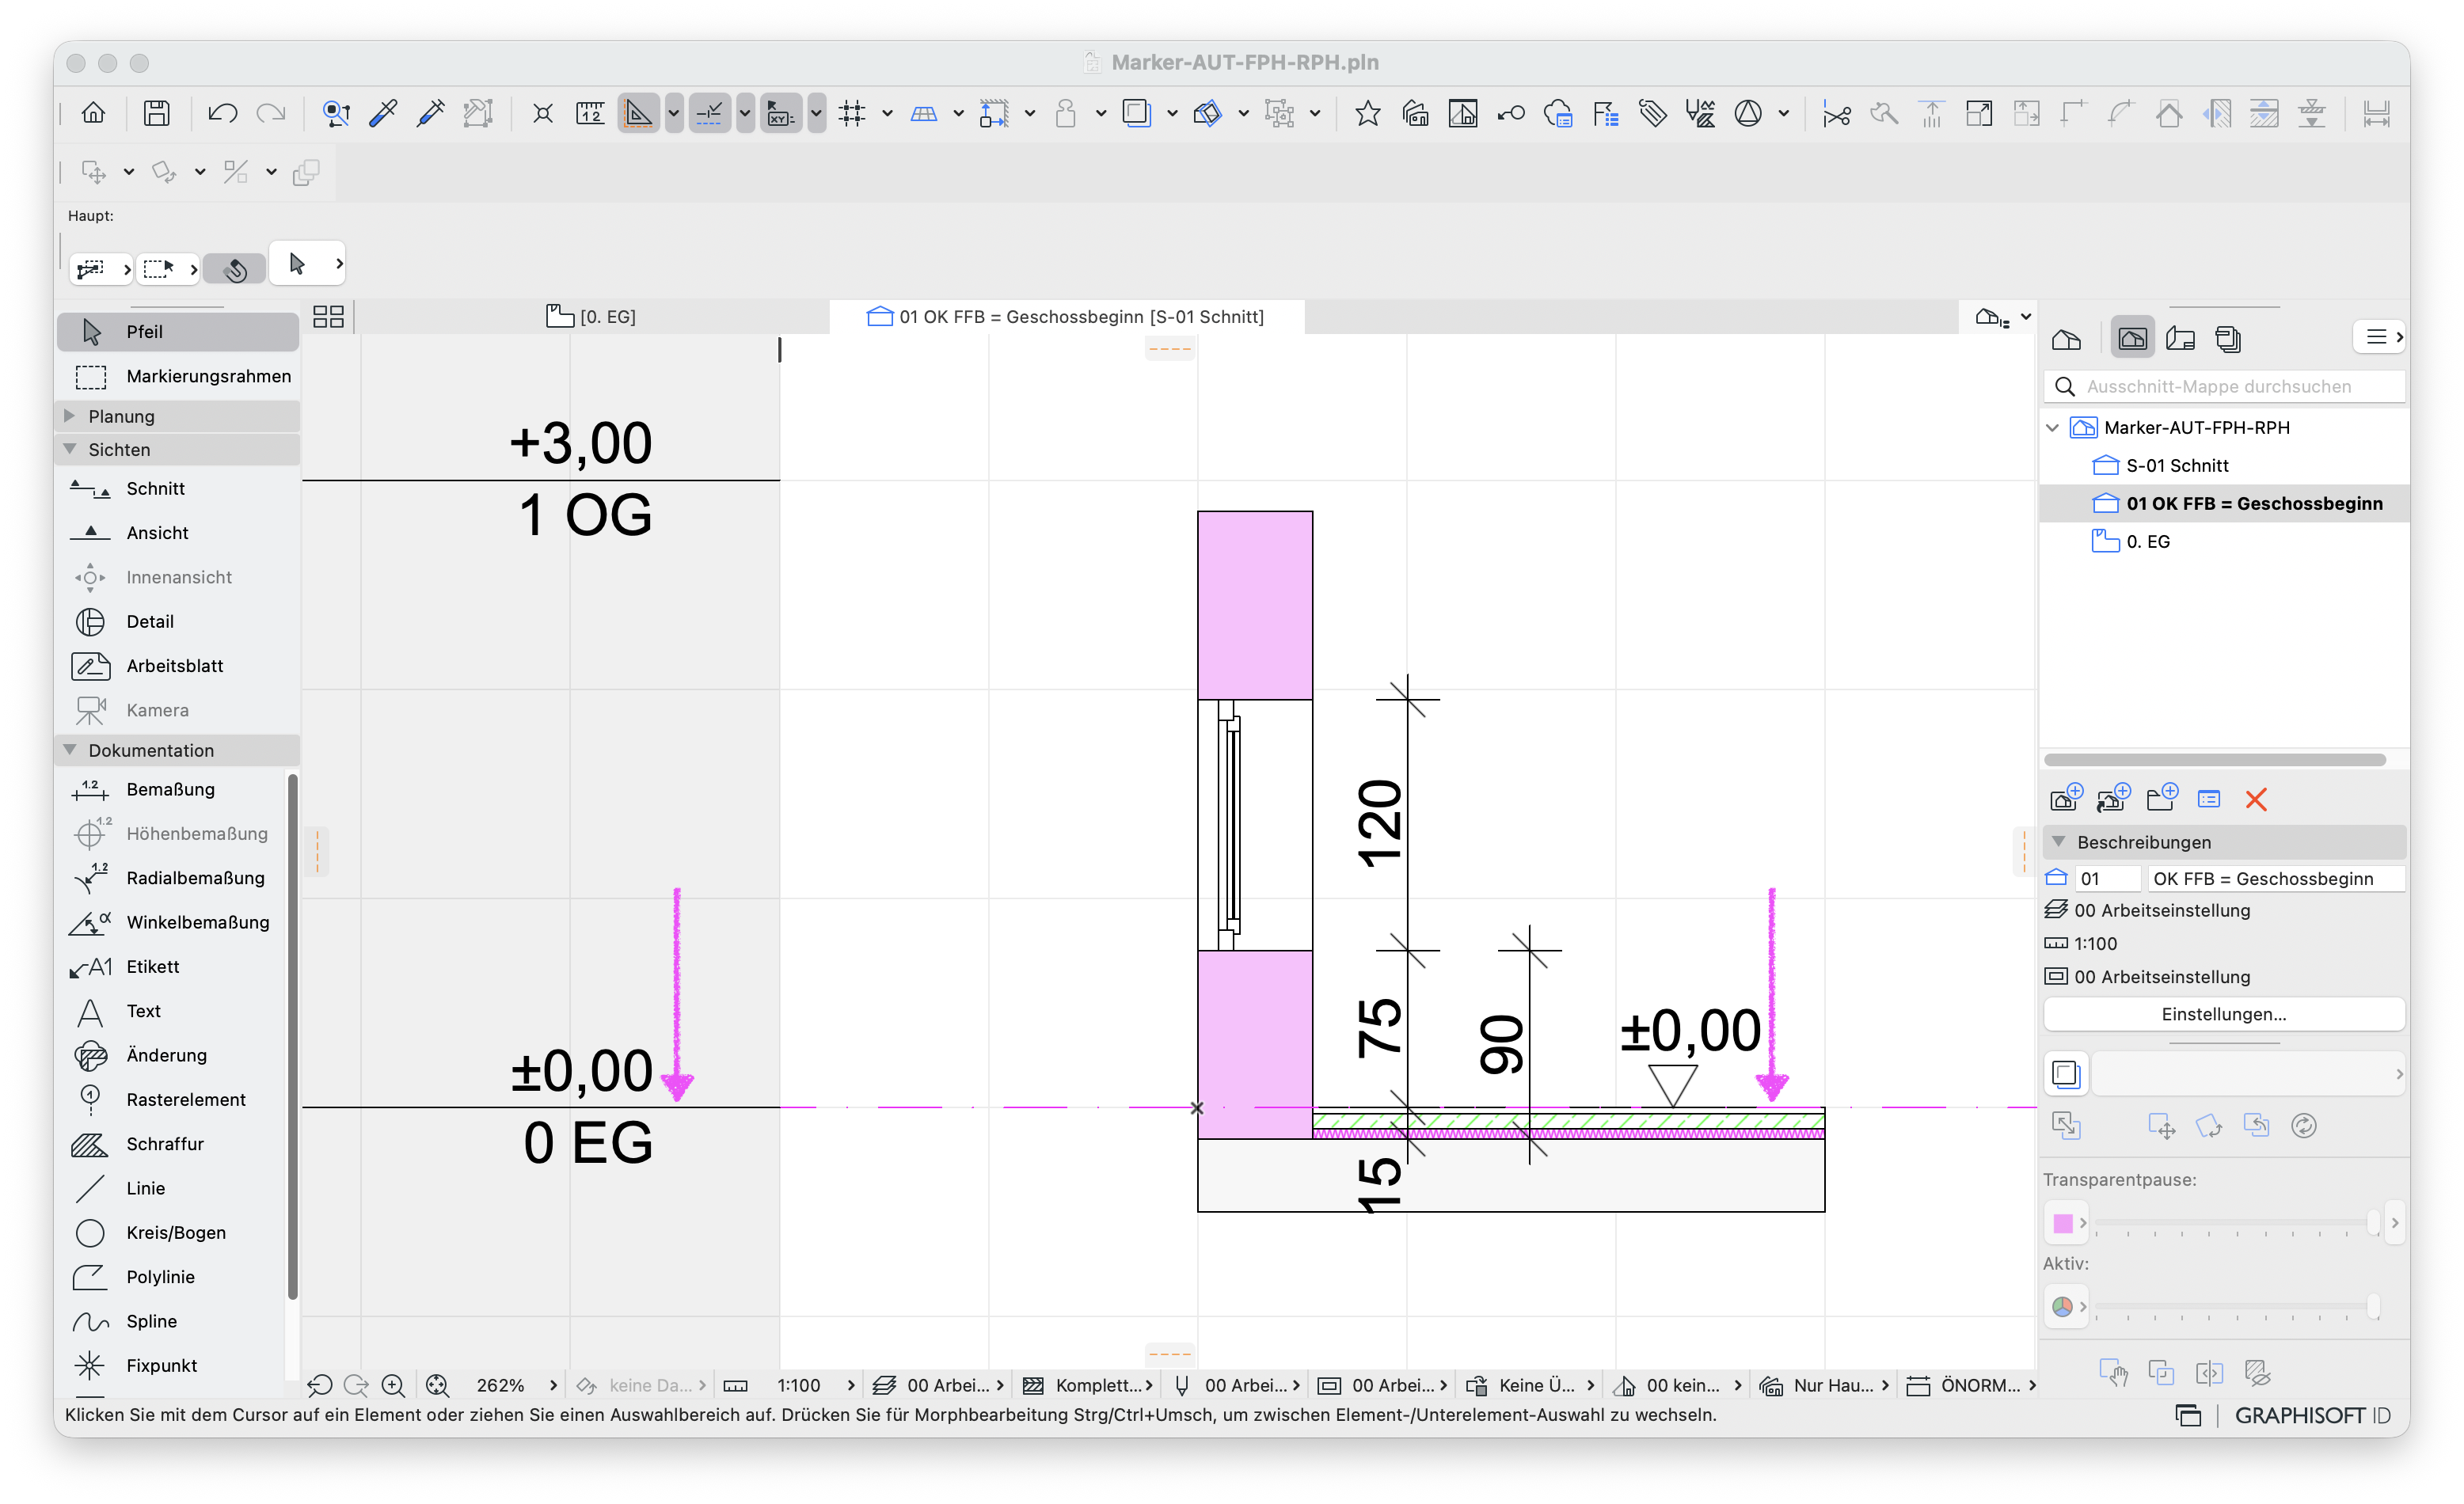The height and width of the screenshot is (1504, 2464).
Task: Save current view with the camera-plus icon
Action: [x=2066, y=798]
